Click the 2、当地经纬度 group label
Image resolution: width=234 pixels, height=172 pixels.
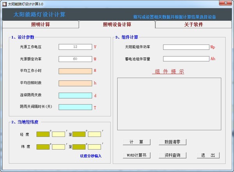pos(25,122)
